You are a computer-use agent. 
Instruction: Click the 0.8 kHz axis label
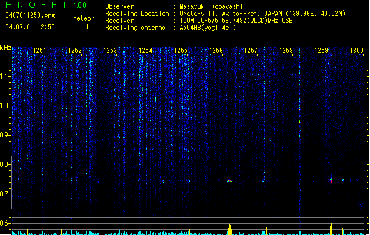point(5,164)
